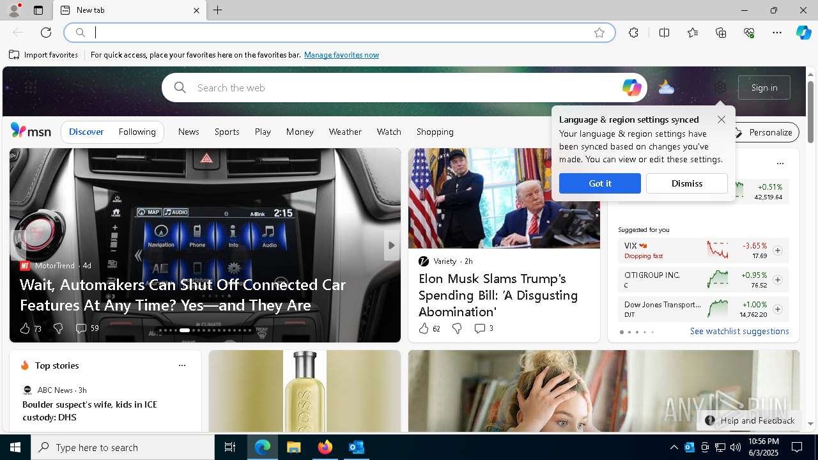Open the Weather section

[345, 132]
